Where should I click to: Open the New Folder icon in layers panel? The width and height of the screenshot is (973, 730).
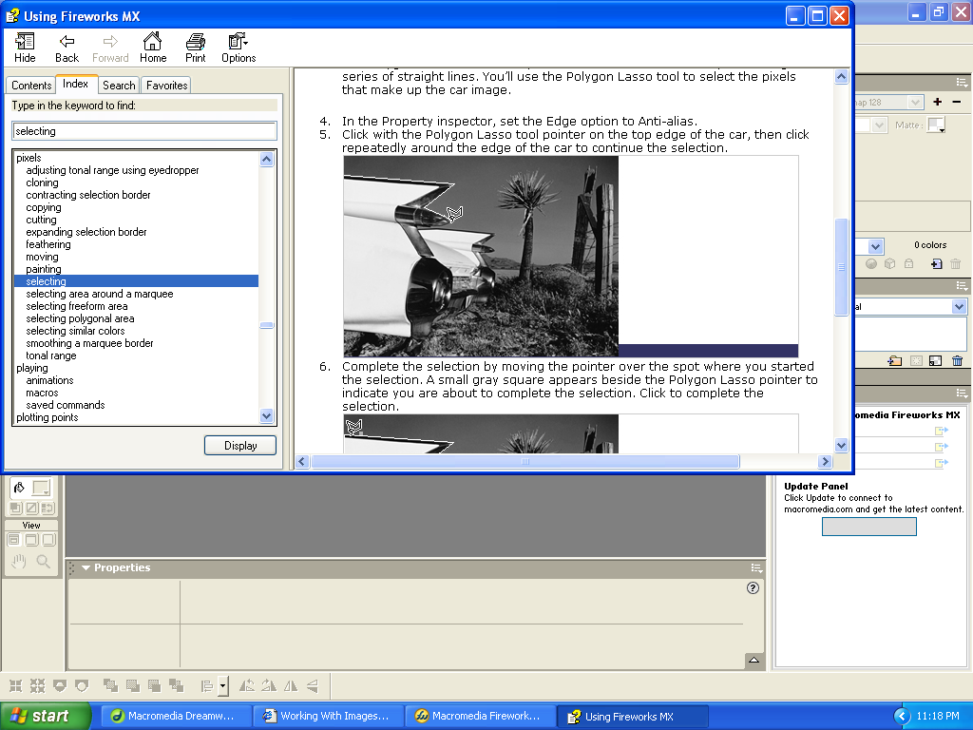tap(894, 360)
